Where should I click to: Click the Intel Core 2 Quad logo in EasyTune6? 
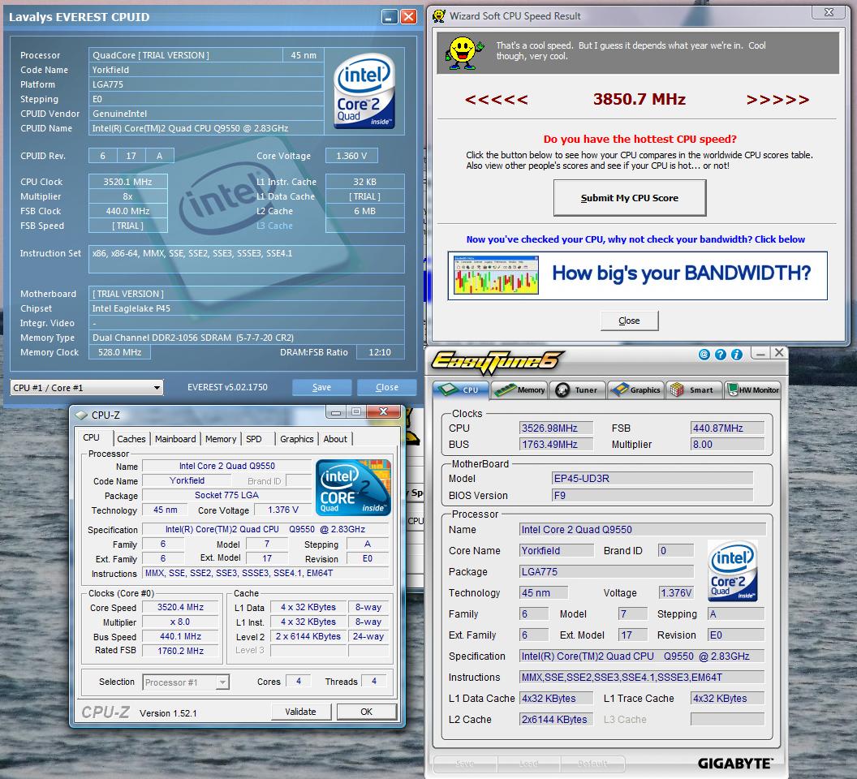tap(732, 570)
